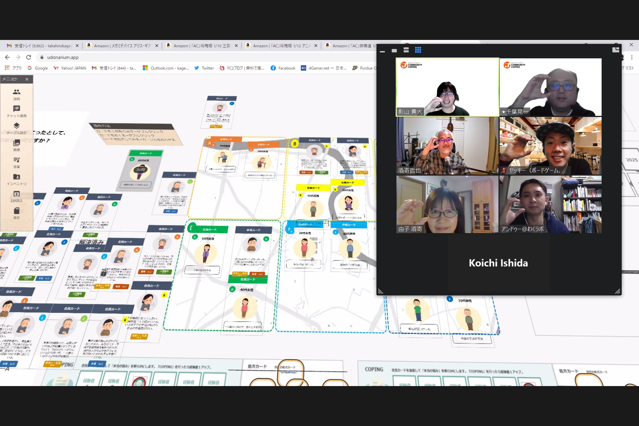
Task: Open the チャット画面 chat window icon
Action: pos(17,109)
